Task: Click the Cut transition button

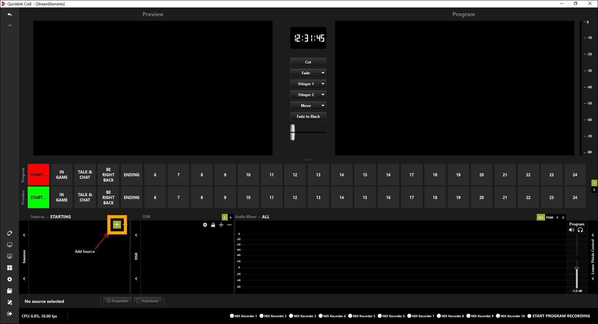Action: coord(308,62)
